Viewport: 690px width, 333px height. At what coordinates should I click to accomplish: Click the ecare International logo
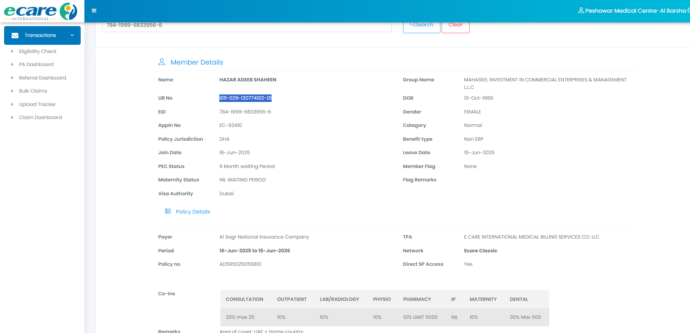click(40, 11)
